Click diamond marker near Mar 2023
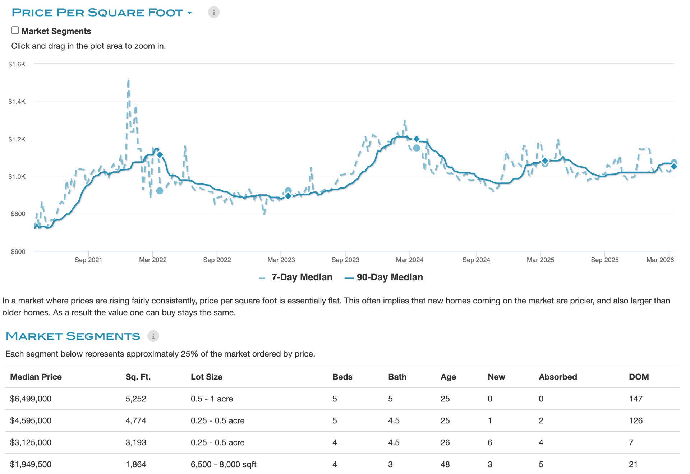Image resolution: width=690 pixels, height=474 pixels. coord(288,196)
